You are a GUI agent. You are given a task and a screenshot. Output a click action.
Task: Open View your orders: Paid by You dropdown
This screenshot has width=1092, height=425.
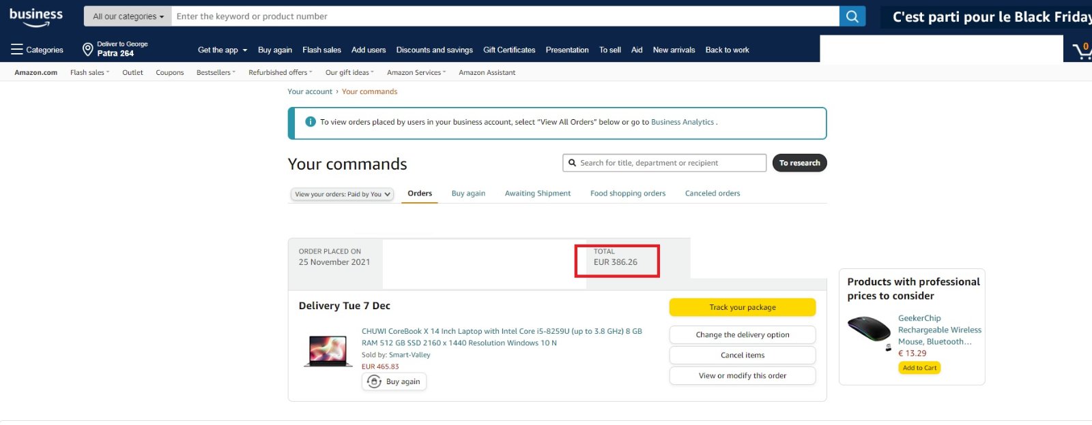pyautogui.click(x=343, y=194)
